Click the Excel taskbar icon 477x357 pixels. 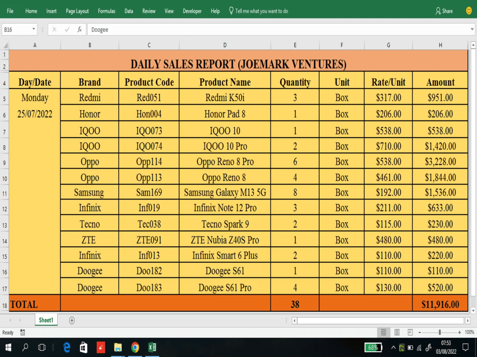[x=152, y=347]
